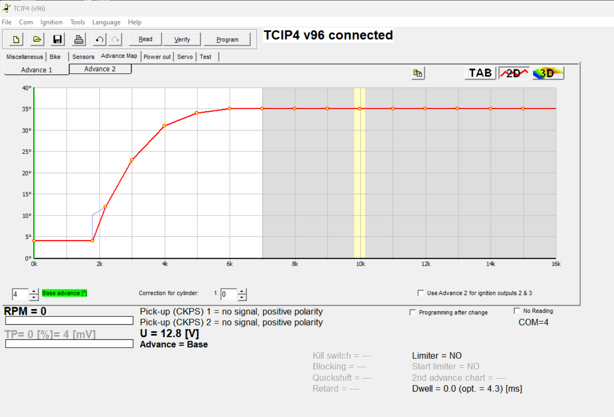
Task: Click the copy map icon above the chart
Action: point(417,73)
